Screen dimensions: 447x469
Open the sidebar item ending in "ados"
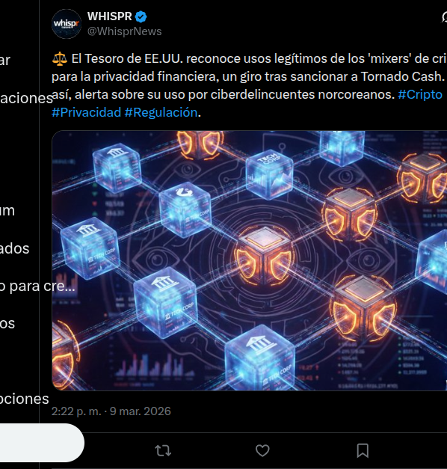coord(15,248)
